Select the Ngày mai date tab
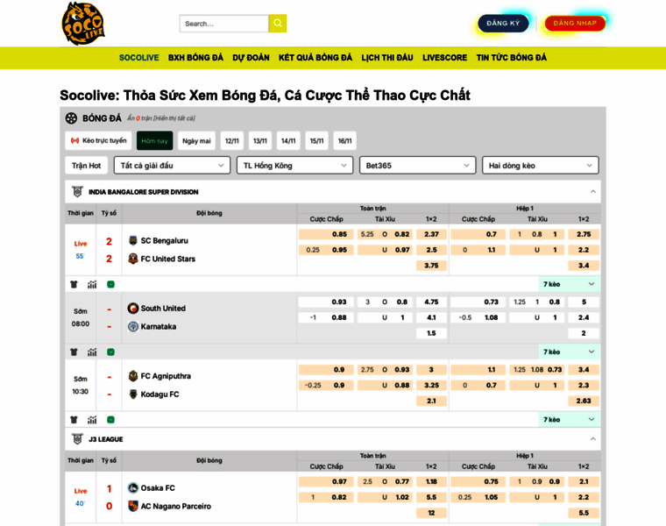Viewport: 666px width, 526px height. [196, 140]
